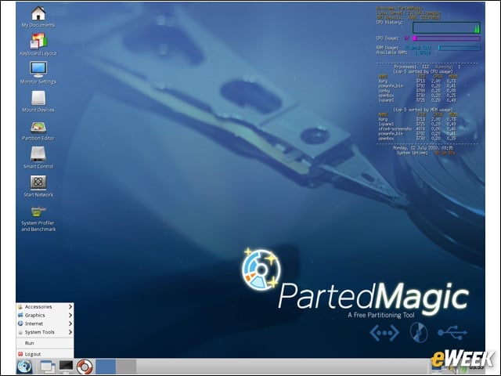The width and height of the screenshot is (501, 376).
Task: Switch to the blue first workspace in pager
Action: click(106, 367)
